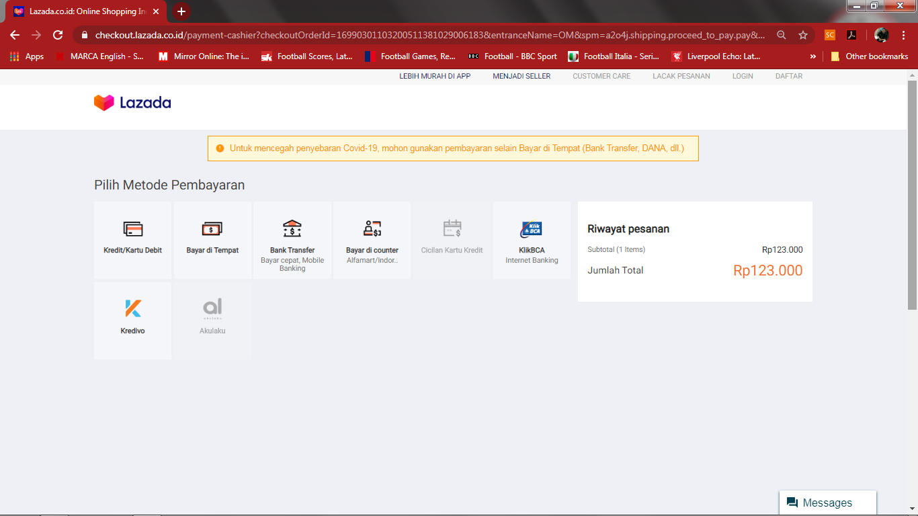Open new tab with plus button

pyautogui.click(x=181, y=11)
